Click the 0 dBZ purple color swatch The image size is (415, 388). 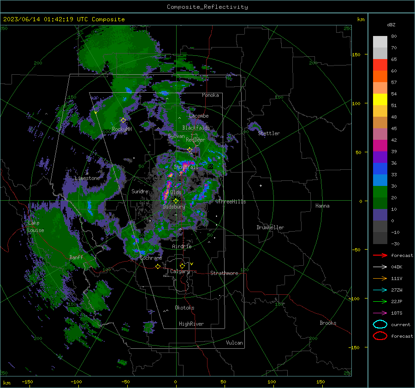click(380, 215)
